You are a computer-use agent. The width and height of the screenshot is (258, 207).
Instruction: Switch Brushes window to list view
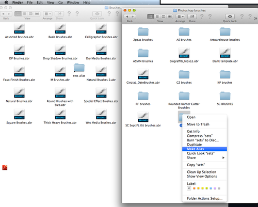tap(24, 14)
